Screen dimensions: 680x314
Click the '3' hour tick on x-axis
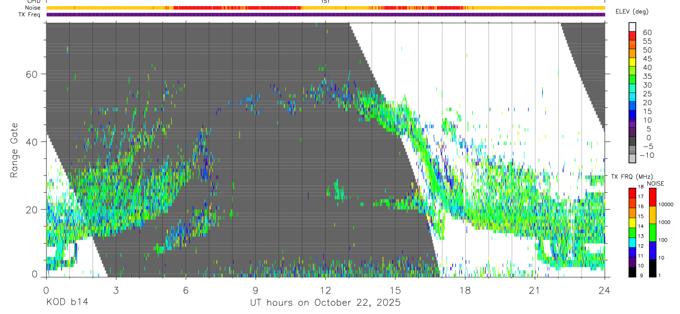[116, 290]
